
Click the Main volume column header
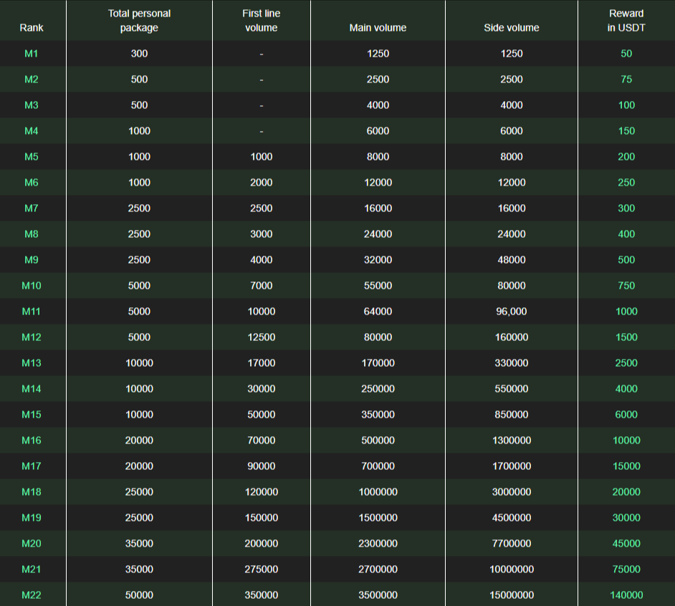point(378,28)
